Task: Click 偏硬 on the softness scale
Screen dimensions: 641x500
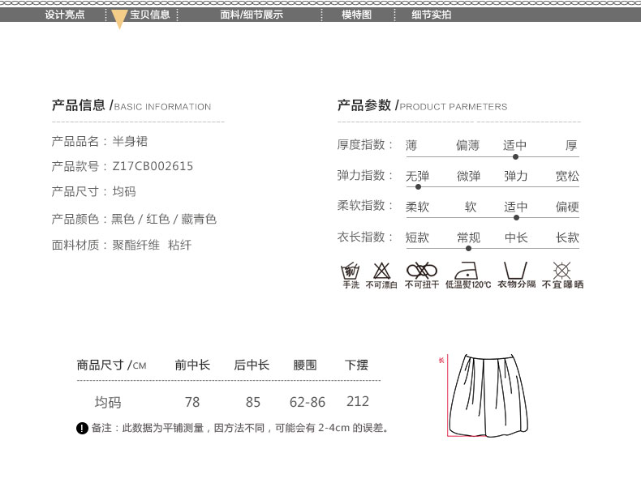Action: 567,207
